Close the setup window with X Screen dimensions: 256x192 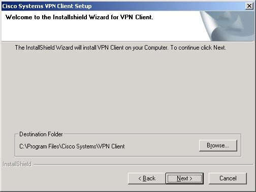point(249,6)
